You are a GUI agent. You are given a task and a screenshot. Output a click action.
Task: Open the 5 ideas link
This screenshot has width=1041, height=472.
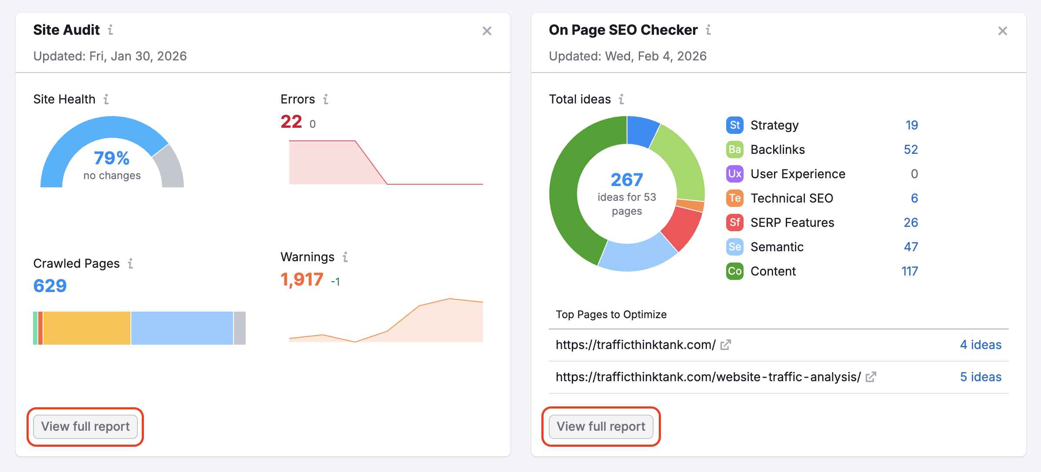pos(981,377)
